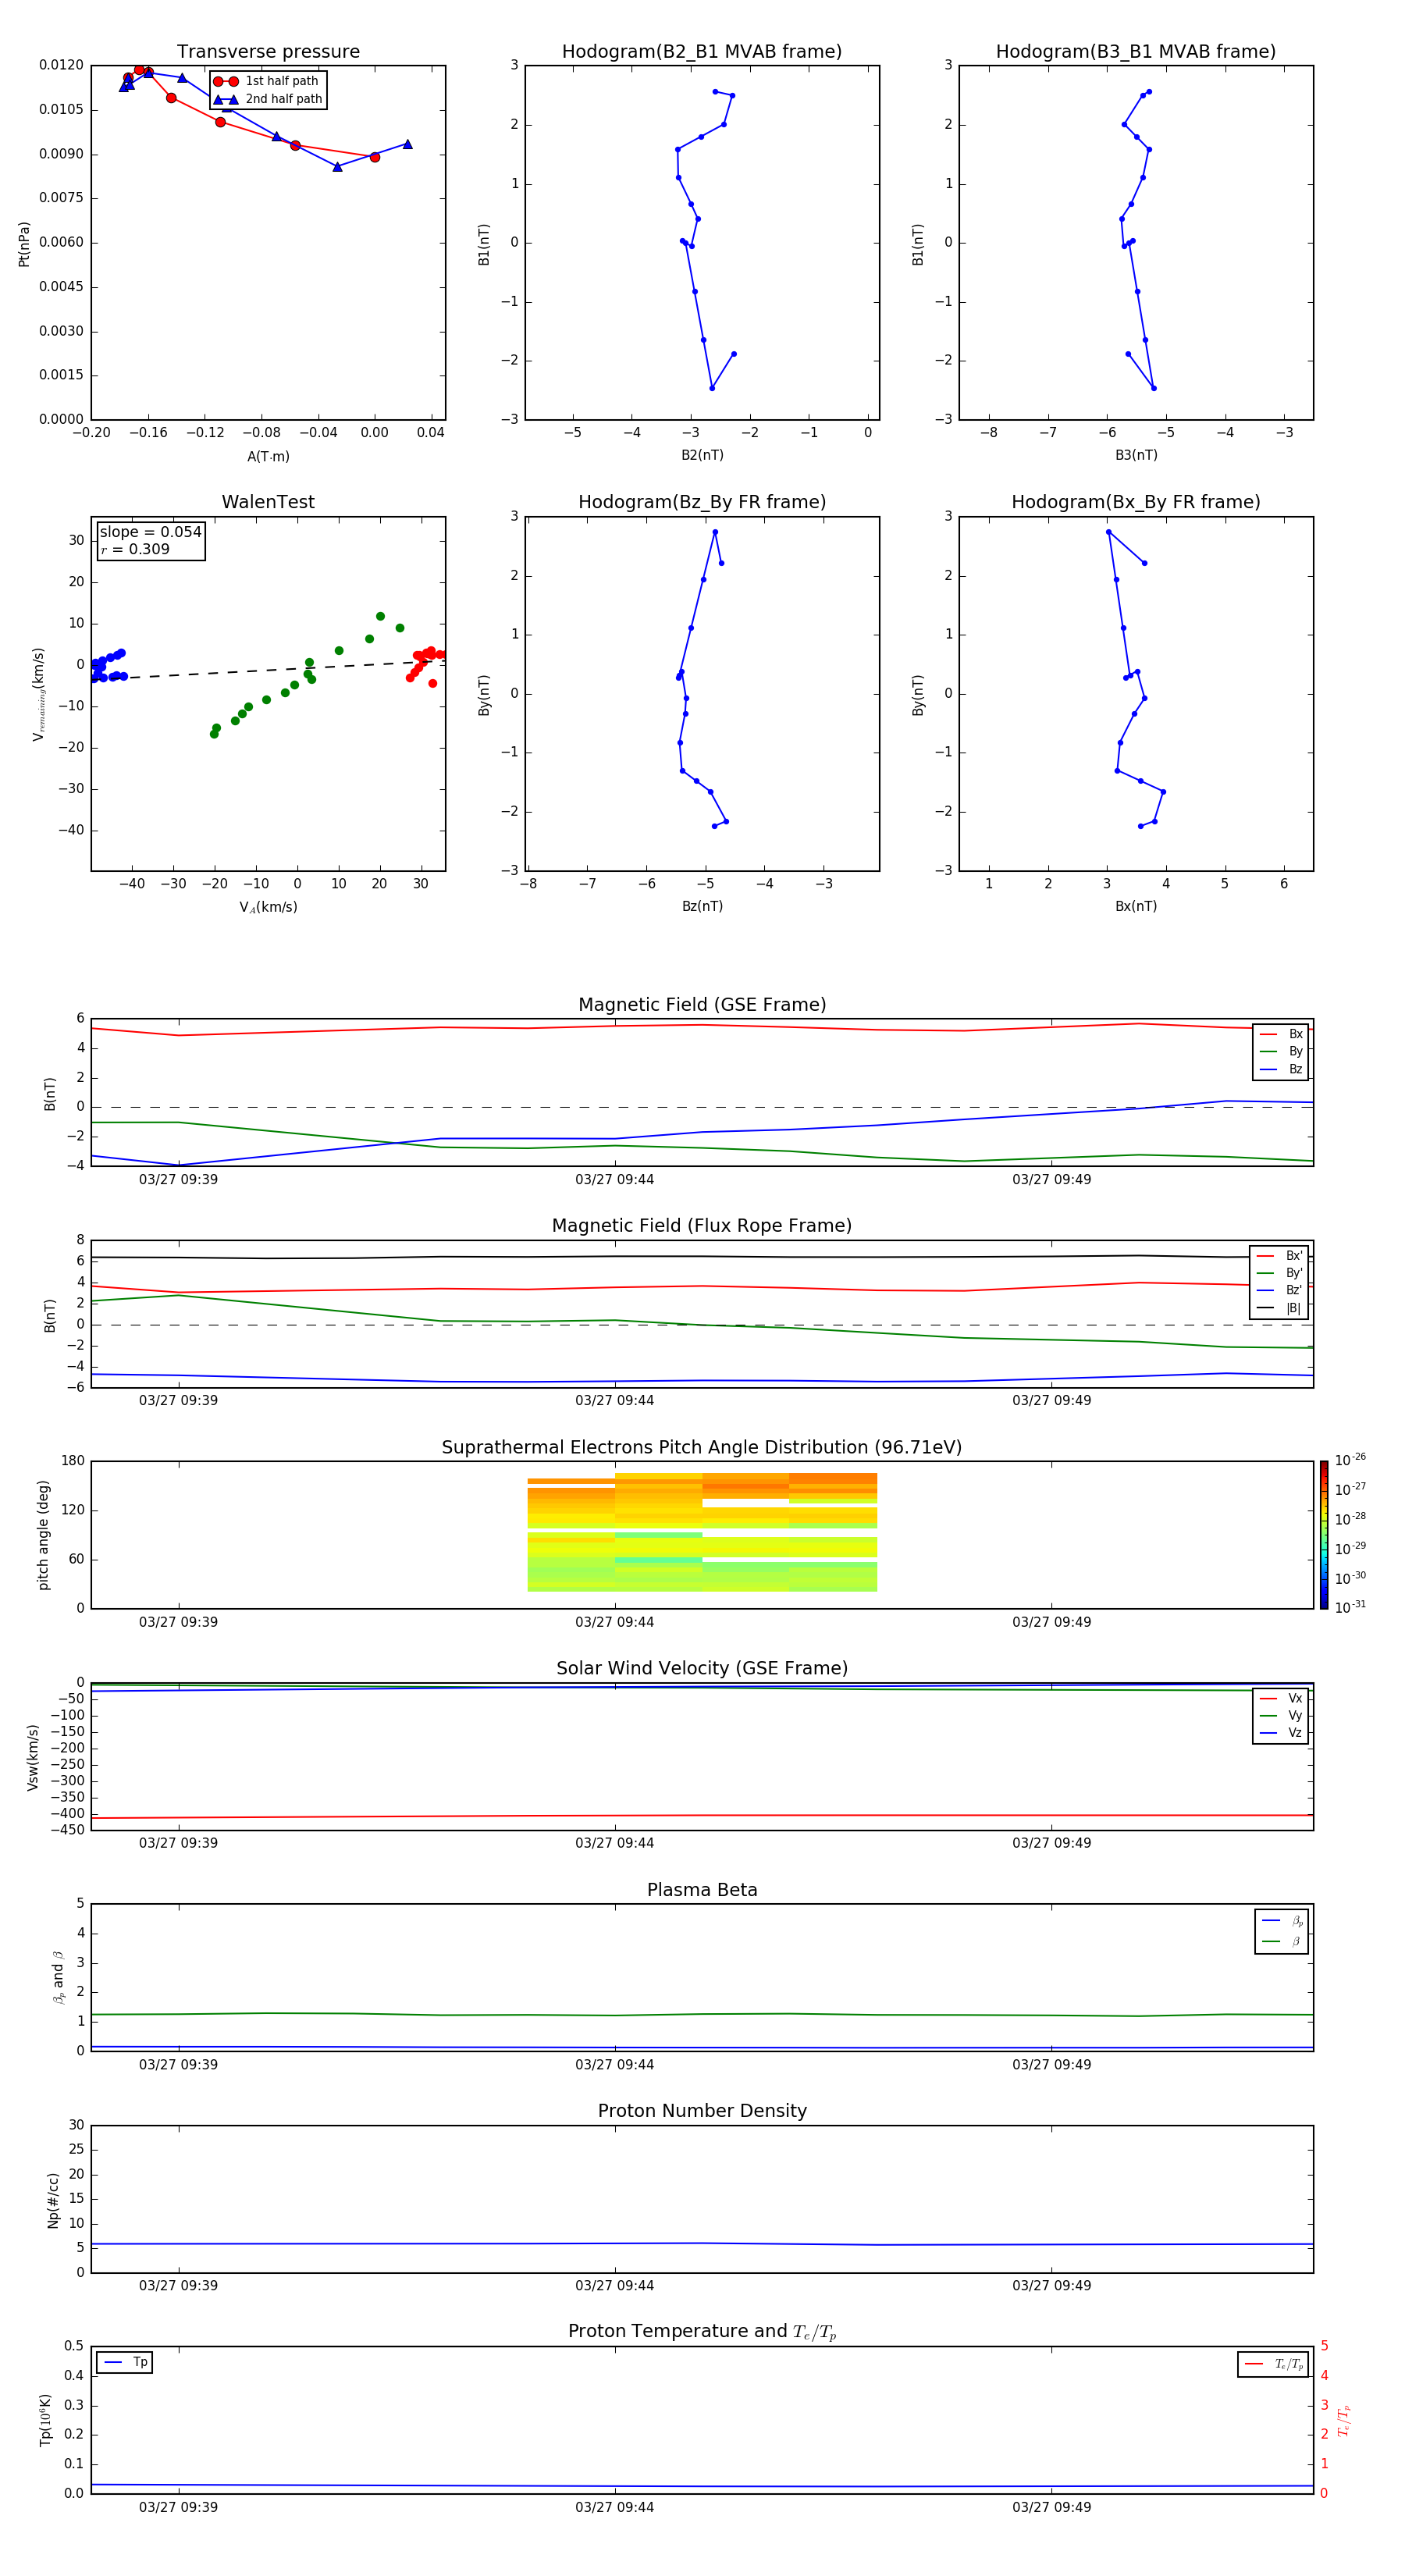Click the 'Np(#/cc)' axis label

point(53,2200)
